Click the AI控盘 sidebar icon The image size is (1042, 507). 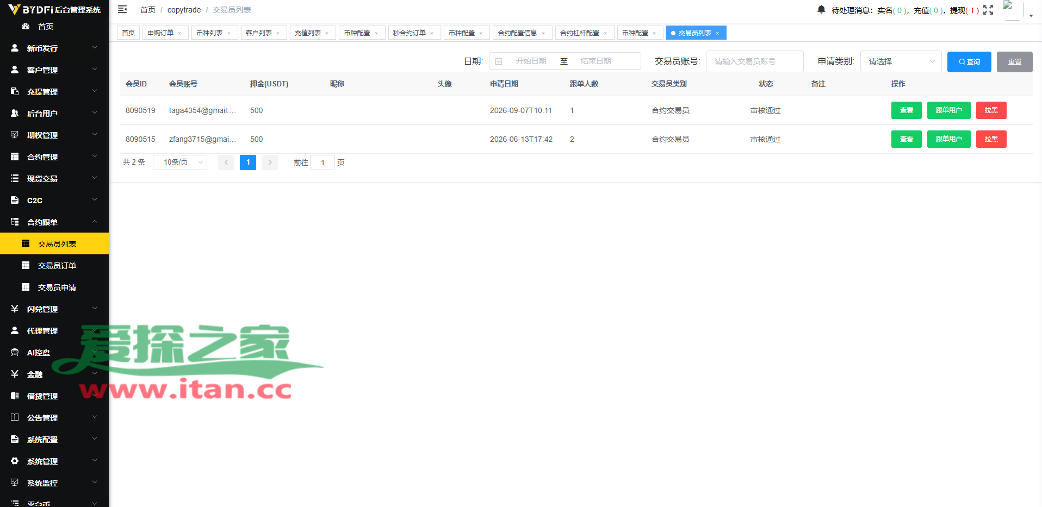pyautogui.click(x=15, y=352)
